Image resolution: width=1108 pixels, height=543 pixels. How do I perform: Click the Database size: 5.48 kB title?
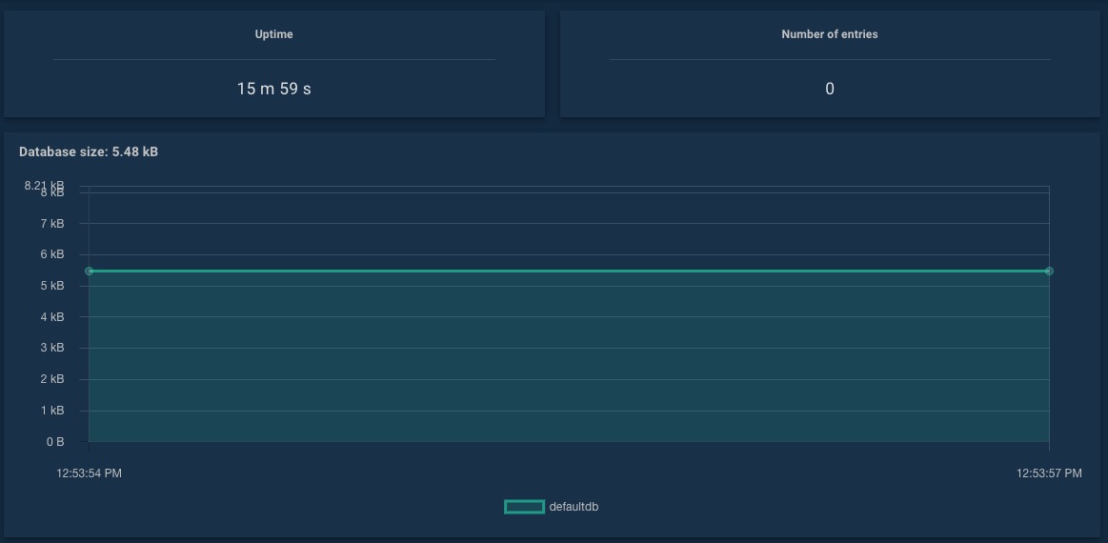coord(89,152)
